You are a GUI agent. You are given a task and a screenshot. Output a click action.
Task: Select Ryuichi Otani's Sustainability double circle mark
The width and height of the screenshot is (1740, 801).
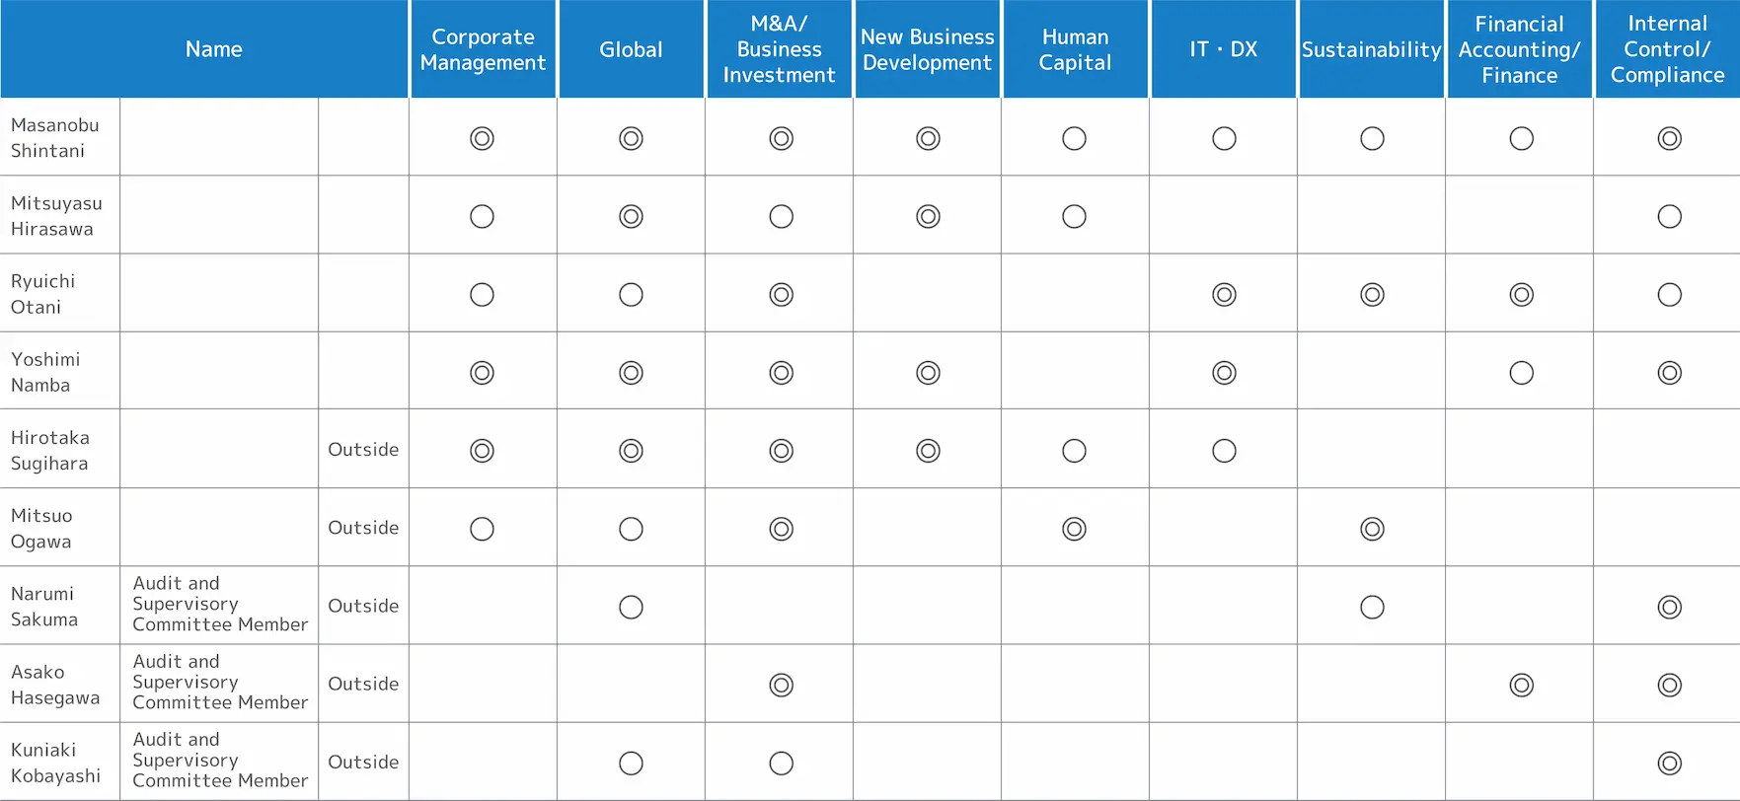[1372, 295]
